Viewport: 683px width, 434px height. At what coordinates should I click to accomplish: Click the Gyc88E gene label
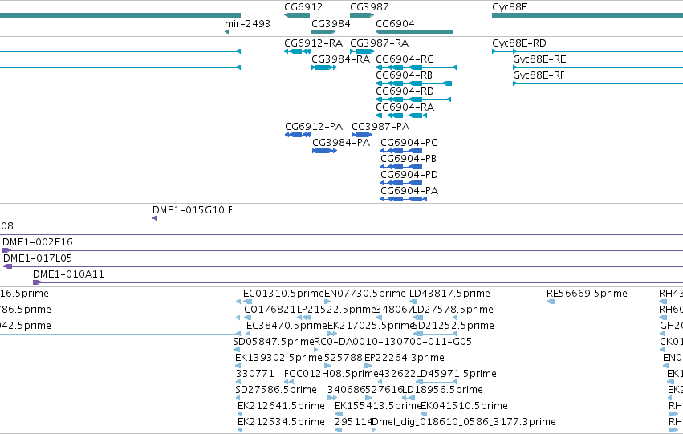pyautogui.click(x=510, y=7)
